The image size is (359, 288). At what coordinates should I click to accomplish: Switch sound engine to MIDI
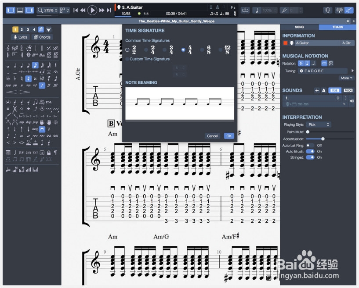(x=348, y=90)
